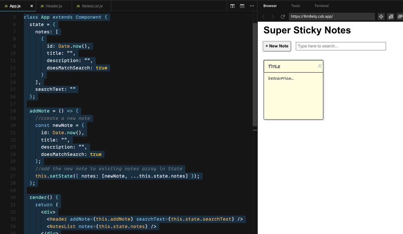This screenshot has width=403, height=234.
Task: Open the Terminal tab
Action: 322,6
